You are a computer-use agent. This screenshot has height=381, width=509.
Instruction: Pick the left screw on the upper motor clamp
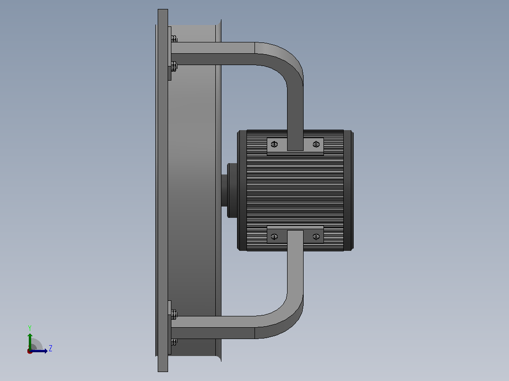pos(274,144)
